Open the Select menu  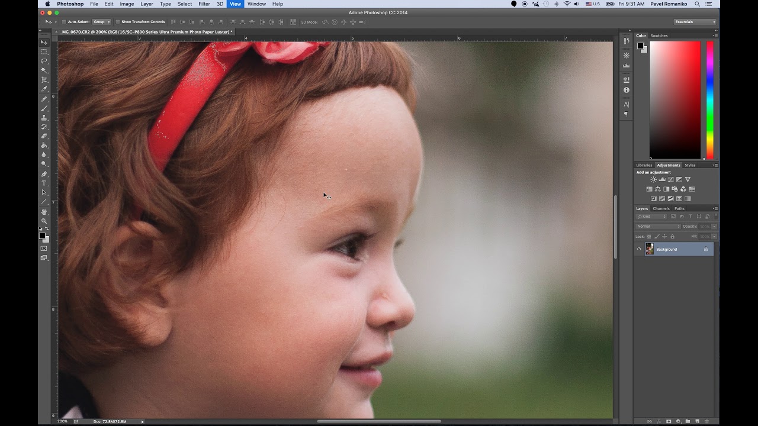pos(185,4)
